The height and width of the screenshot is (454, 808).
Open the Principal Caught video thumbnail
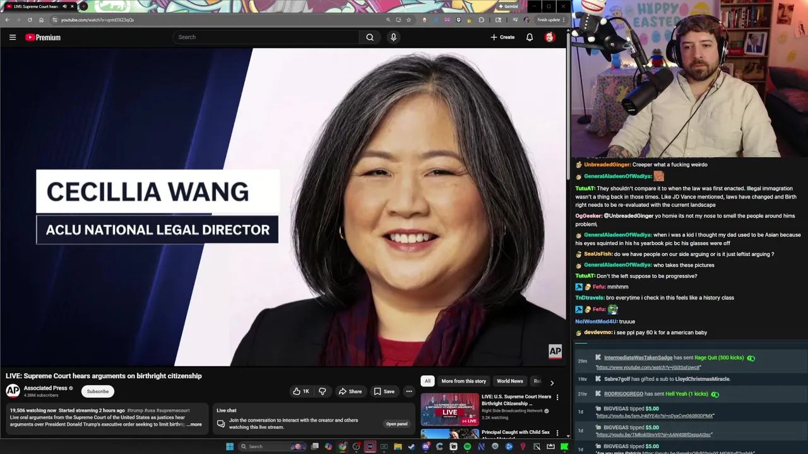tap(450, 434)
